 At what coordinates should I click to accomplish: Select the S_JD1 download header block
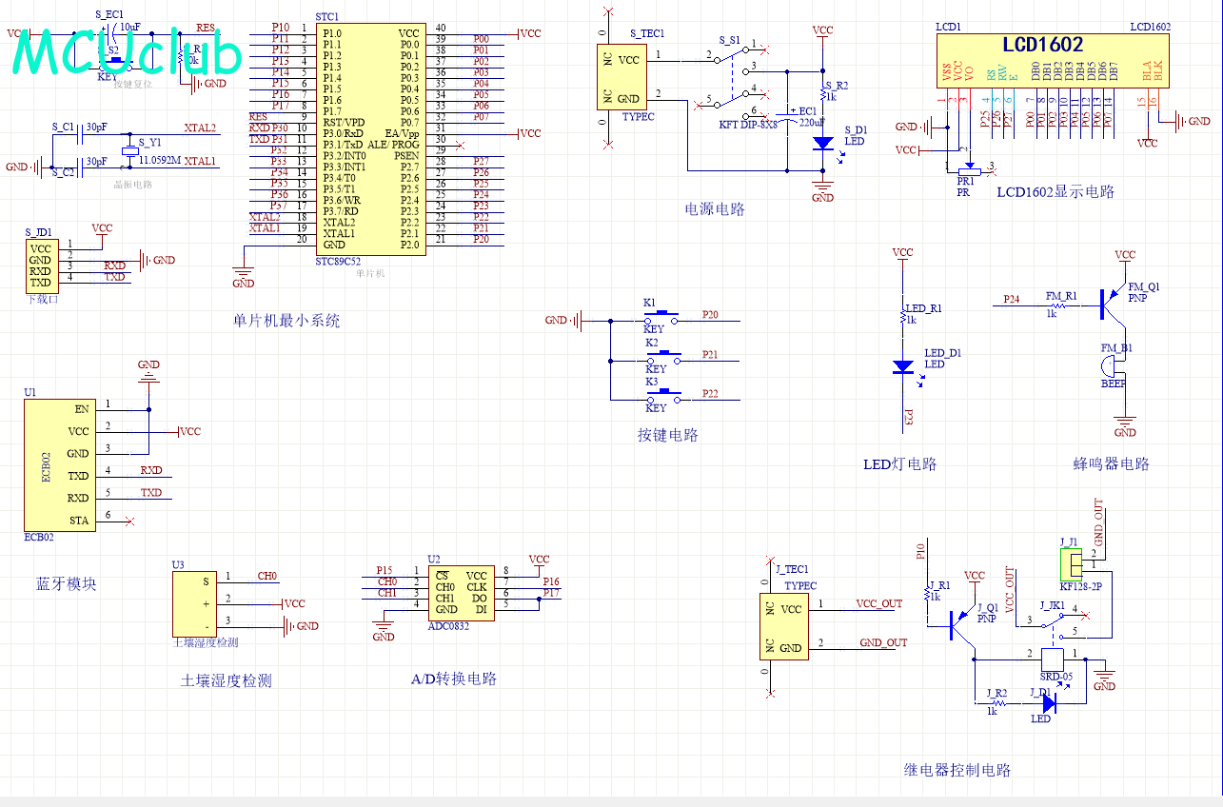click(x=41, y=265)
